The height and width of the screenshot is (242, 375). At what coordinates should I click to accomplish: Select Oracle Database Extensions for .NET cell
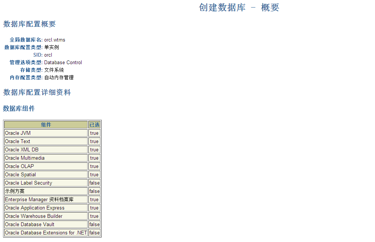click(x=46, y=233)
